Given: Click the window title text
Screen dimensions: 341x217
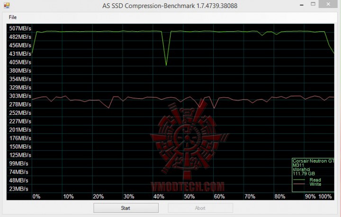Looking at the screenshot, I should coord(170,6).
